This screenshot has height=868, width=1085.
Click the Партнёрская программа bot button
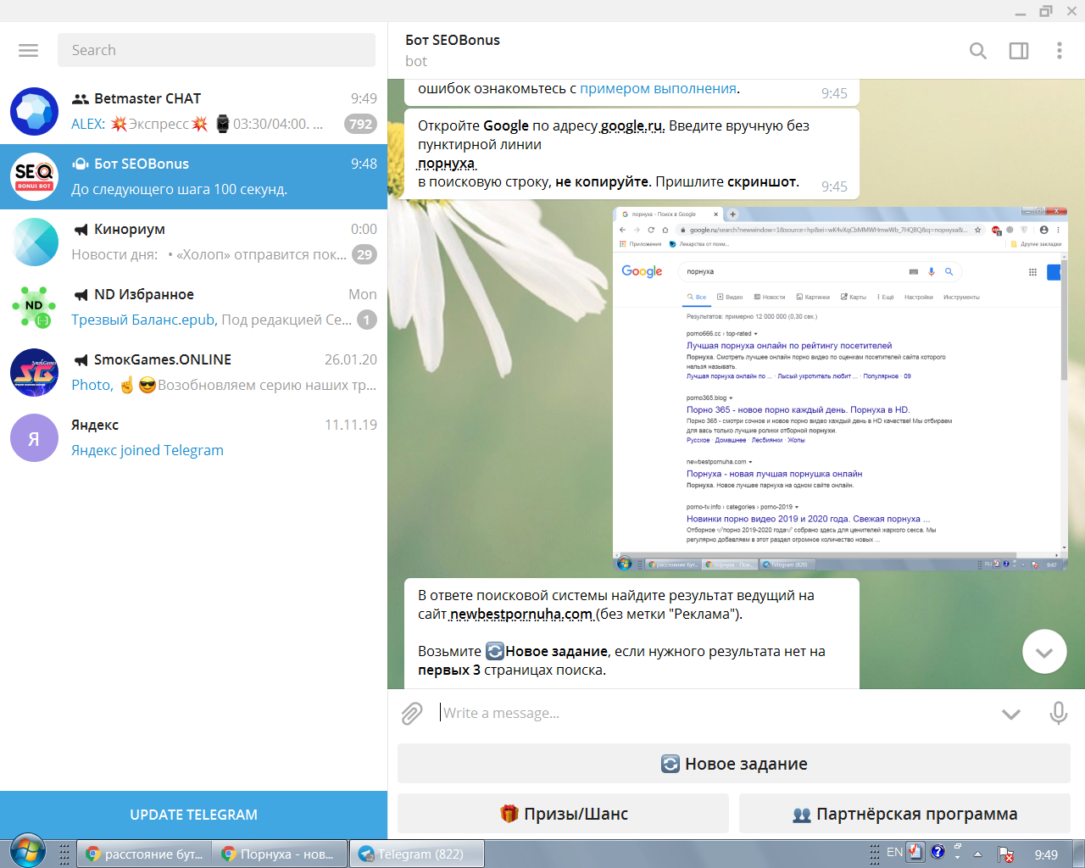[x=905, y=814]
